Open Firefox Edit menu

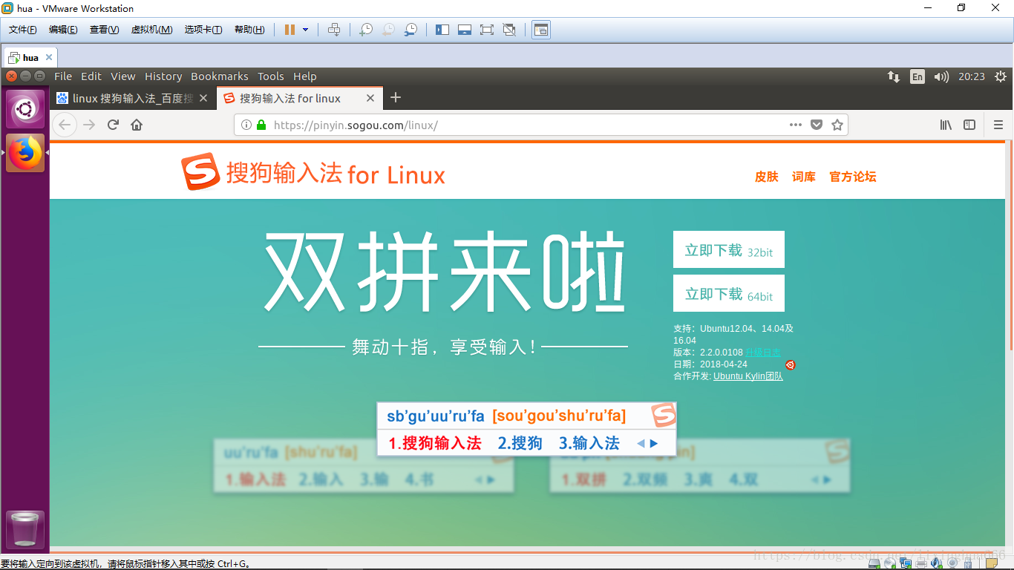pos(91,76)
